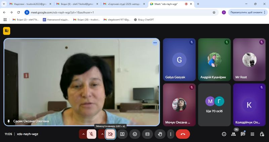The width and height of the screenshot is (269, 142).
Task: Click site download icon in address bar
Action: [x=27, y=12]
